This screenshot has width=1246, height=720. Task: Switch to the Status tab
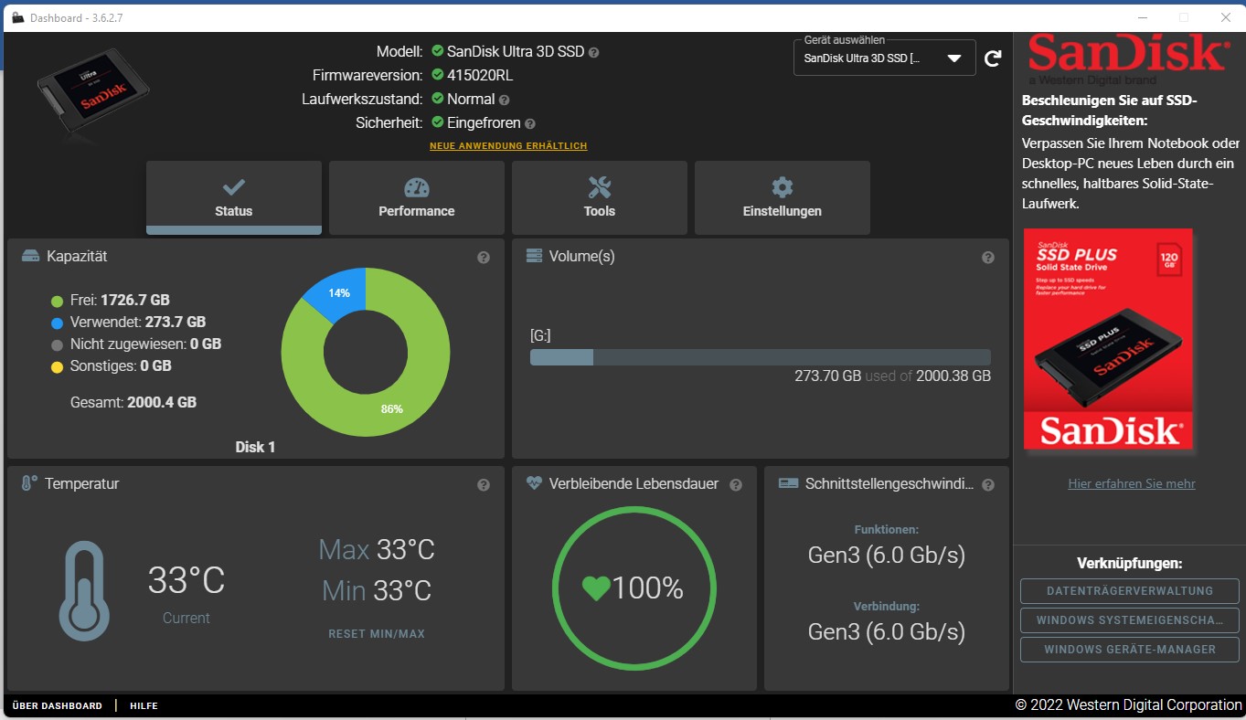234,197
